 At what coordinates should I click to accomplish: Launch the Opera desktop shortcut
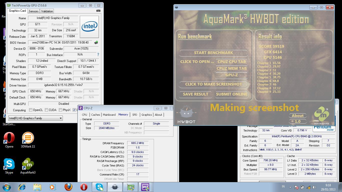[9, 140]
